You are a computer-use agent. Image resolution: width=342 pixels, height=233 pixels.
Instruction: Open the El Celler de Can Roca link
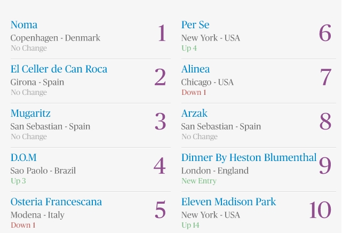[x=59, y=69]
